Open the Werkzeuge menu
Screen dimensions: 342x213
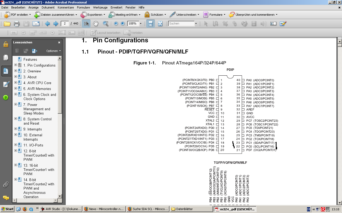tap(100, 7)
